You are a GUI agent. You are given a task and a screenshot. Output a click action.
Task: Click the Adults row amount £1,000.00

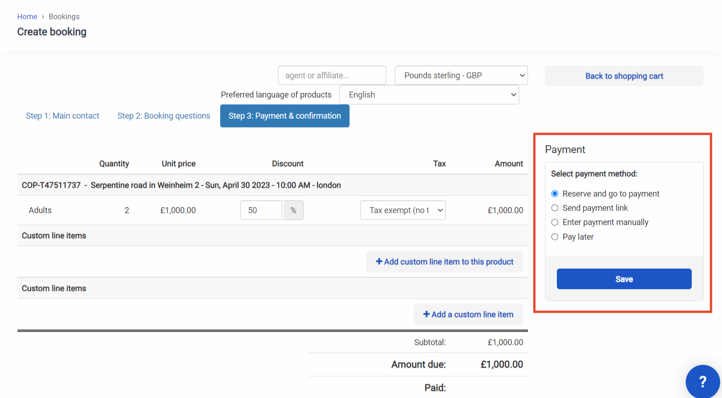(505, 210)
